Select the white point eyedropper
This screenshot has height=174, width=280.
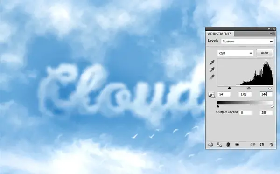click(x=212, y=77)
